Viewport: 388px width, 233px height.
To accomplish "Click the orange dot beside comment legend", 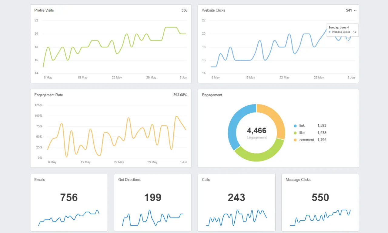I will click(x=295, y=140).
